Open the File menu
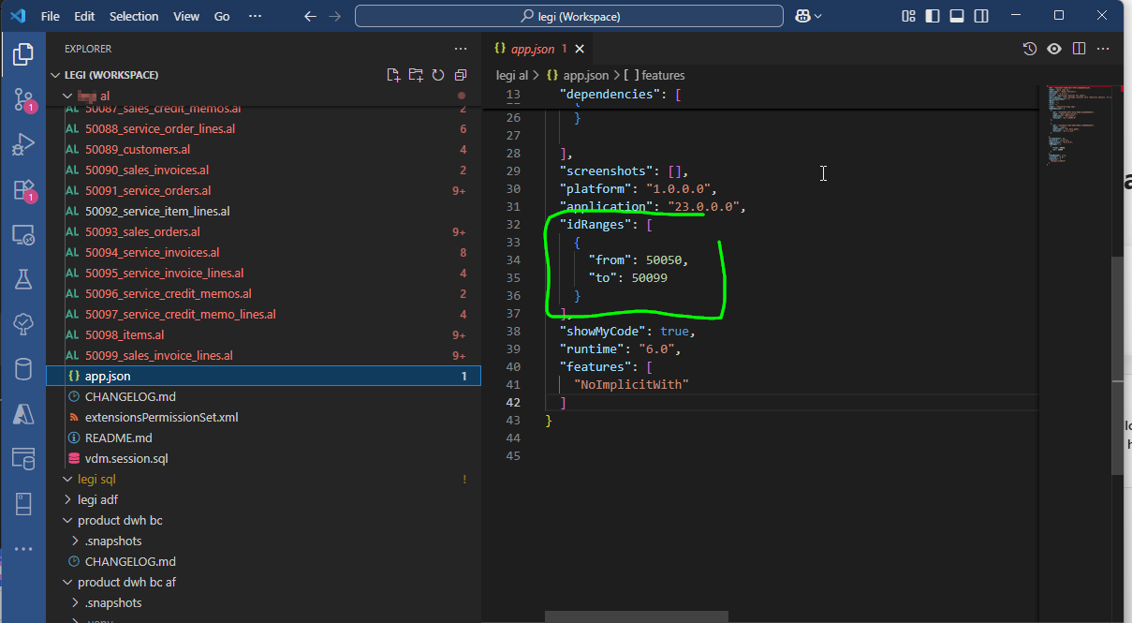The height and width of the screenshot is (623, 1132). coord(51,16)
